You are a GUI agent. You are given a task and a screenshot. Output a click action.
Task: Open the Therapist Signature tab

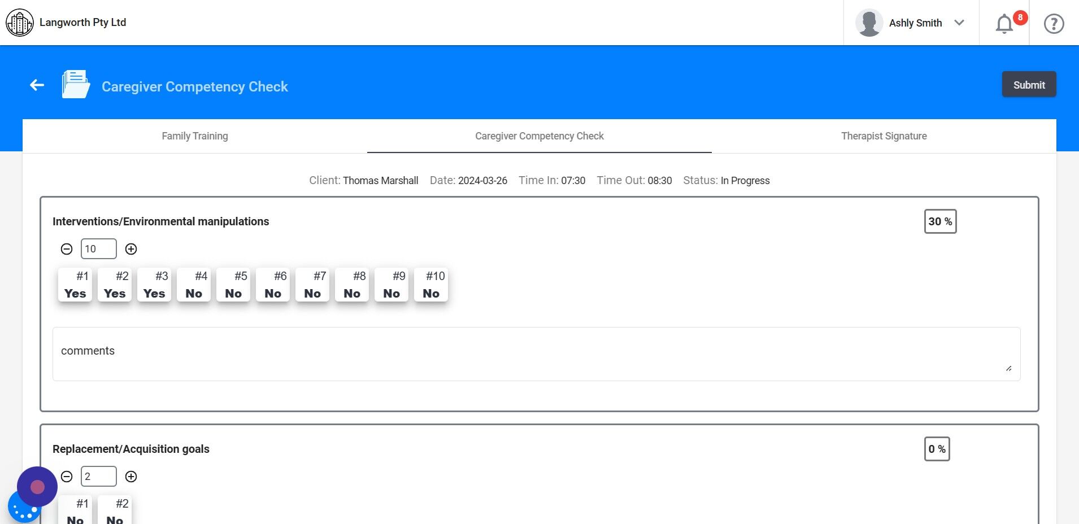tap(883, 136)
